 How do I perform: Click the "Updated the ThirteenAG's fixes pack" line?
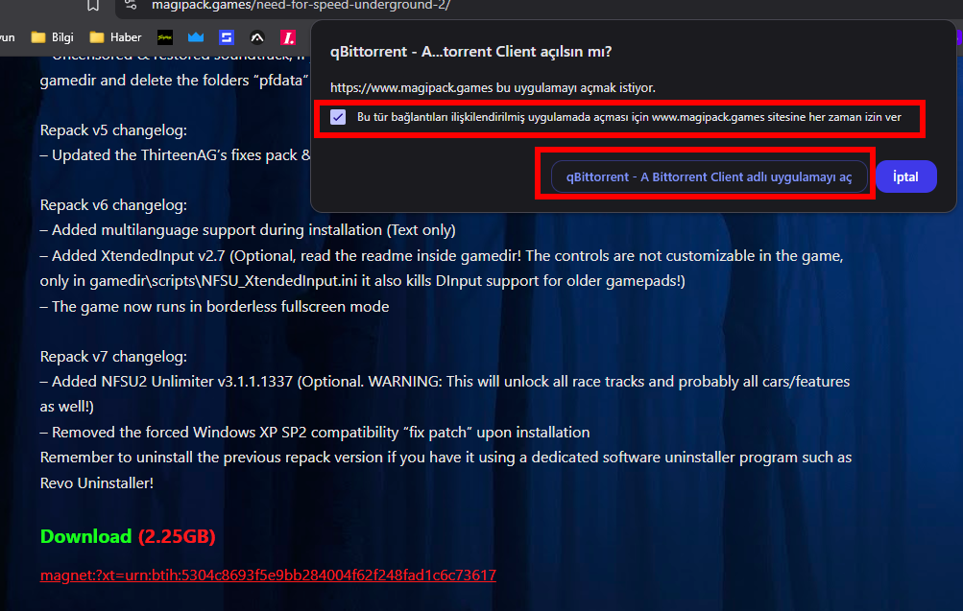(x=175, y=155)
